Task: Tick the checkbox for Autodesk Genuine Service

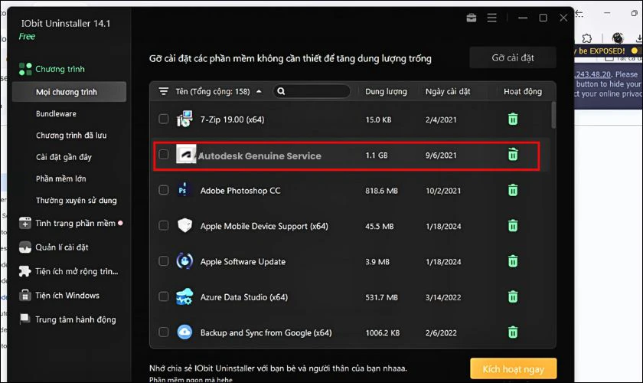Action: [163, 155]
